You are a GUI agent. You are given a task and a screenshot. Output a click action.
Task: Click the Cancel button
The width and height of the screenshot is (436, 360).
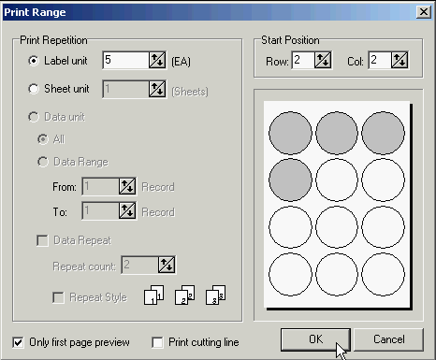coord(389,339)
